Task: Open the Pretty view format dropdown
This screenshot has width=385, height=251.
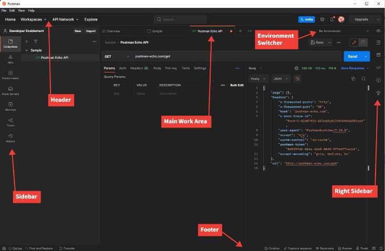Action: (x=258, y=79)
